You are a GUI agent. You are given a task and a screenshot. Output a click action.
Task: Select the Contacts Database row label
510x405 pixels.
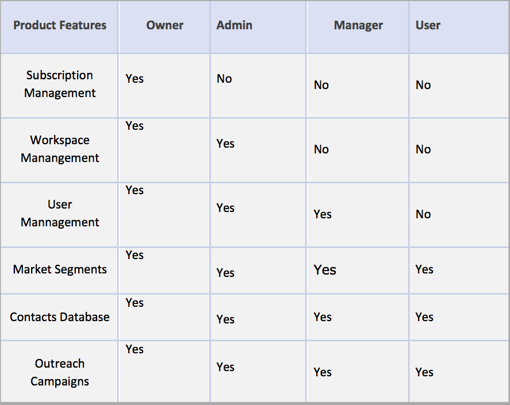[60, 317]
